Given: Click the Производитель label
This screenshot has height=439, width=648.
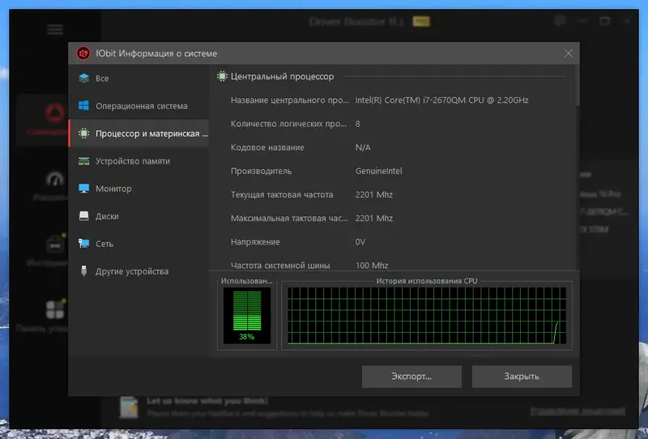Looking at the screenshot, I should [x=261, y=171].
